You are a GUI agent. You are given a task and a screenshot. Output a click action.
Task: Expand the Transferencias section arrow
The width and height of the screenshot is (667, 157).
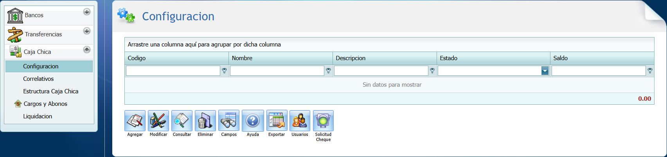(x=87, y=31)
